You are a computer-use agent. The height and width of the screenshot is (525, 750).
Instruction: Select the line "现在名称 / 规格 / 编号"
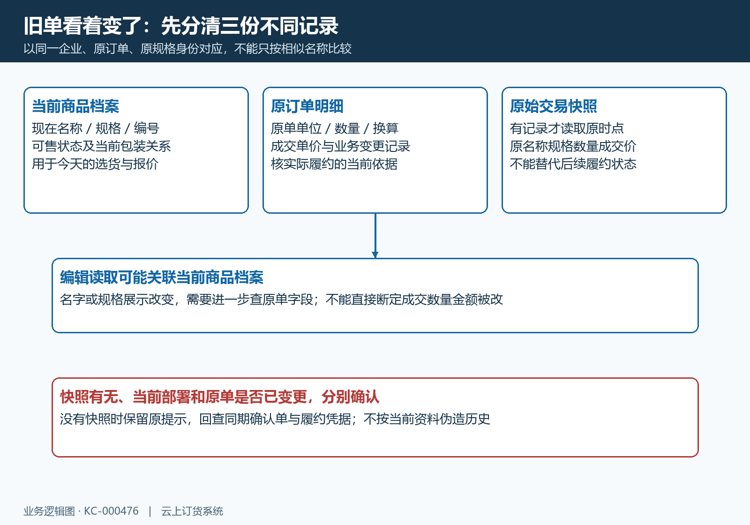click(x=96, y=128)
